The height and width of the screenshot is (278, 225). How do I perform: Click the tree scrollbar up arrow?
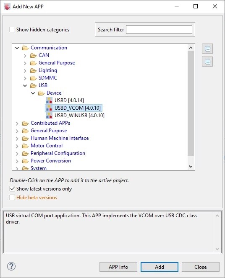pos(191,48)
